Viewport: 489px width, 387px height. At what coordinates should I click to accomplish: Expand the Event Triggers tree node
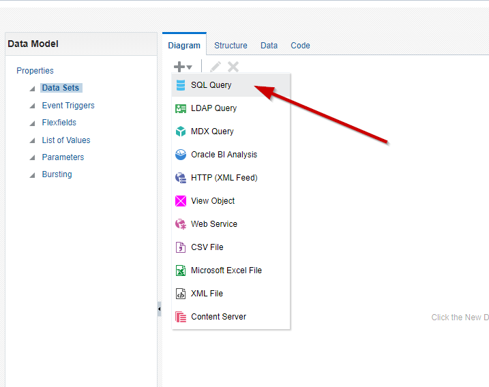[x=32, y=106]
